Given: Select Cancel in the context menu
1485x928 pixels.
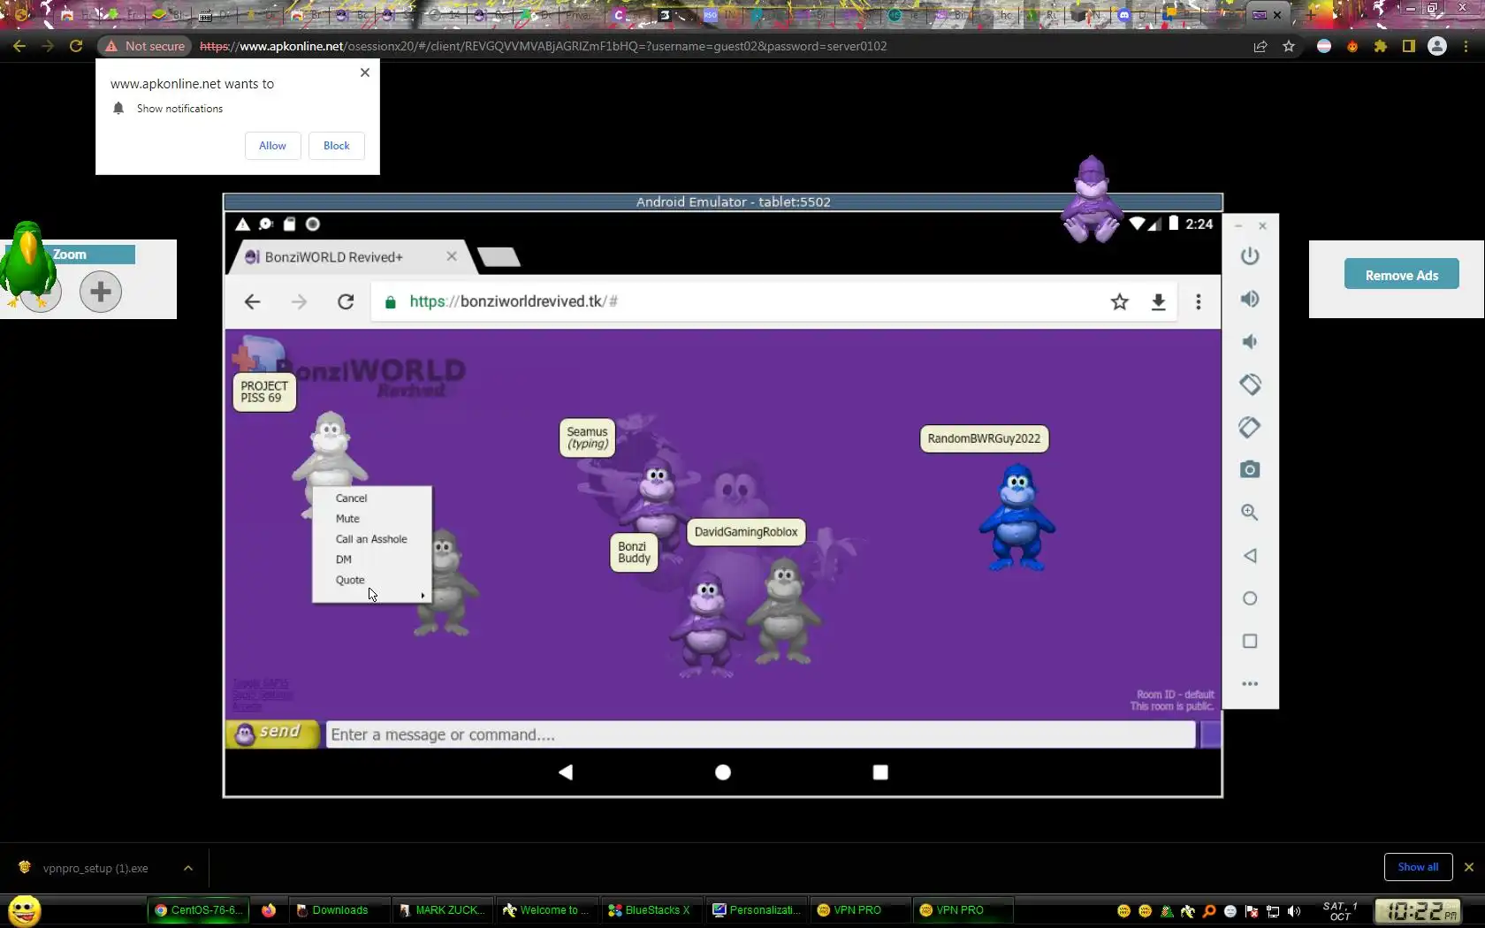Looking at the screenshot, I should point(351,498).
